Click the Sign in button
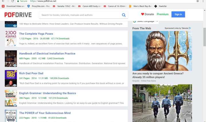 (178, 14)
